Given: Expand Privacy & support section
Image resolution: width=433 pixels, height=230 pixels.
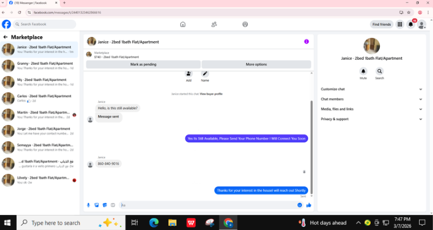Looking at the screenshot, I should coord(371,119).
